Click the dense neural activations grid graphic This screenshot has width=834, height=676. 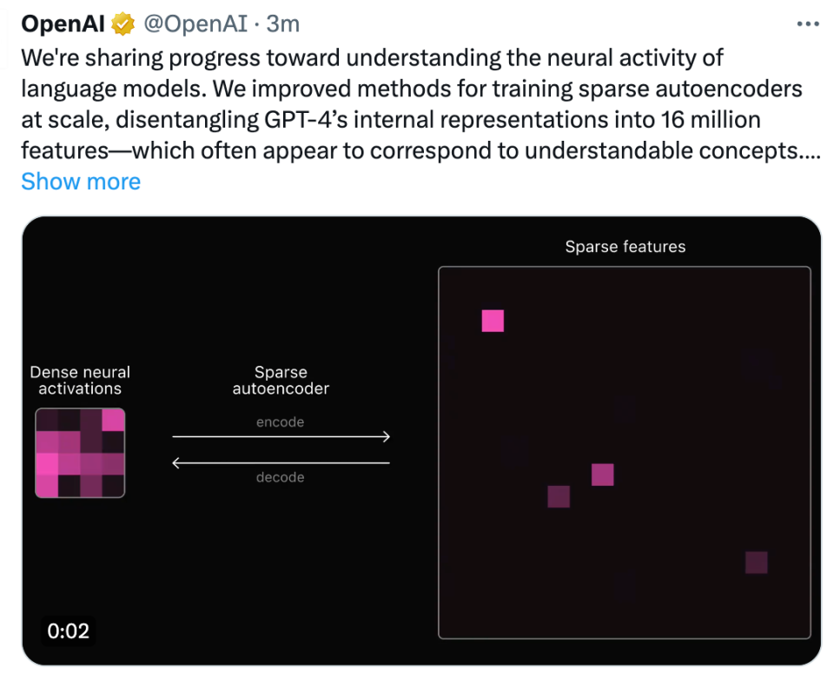click(80, 453)
